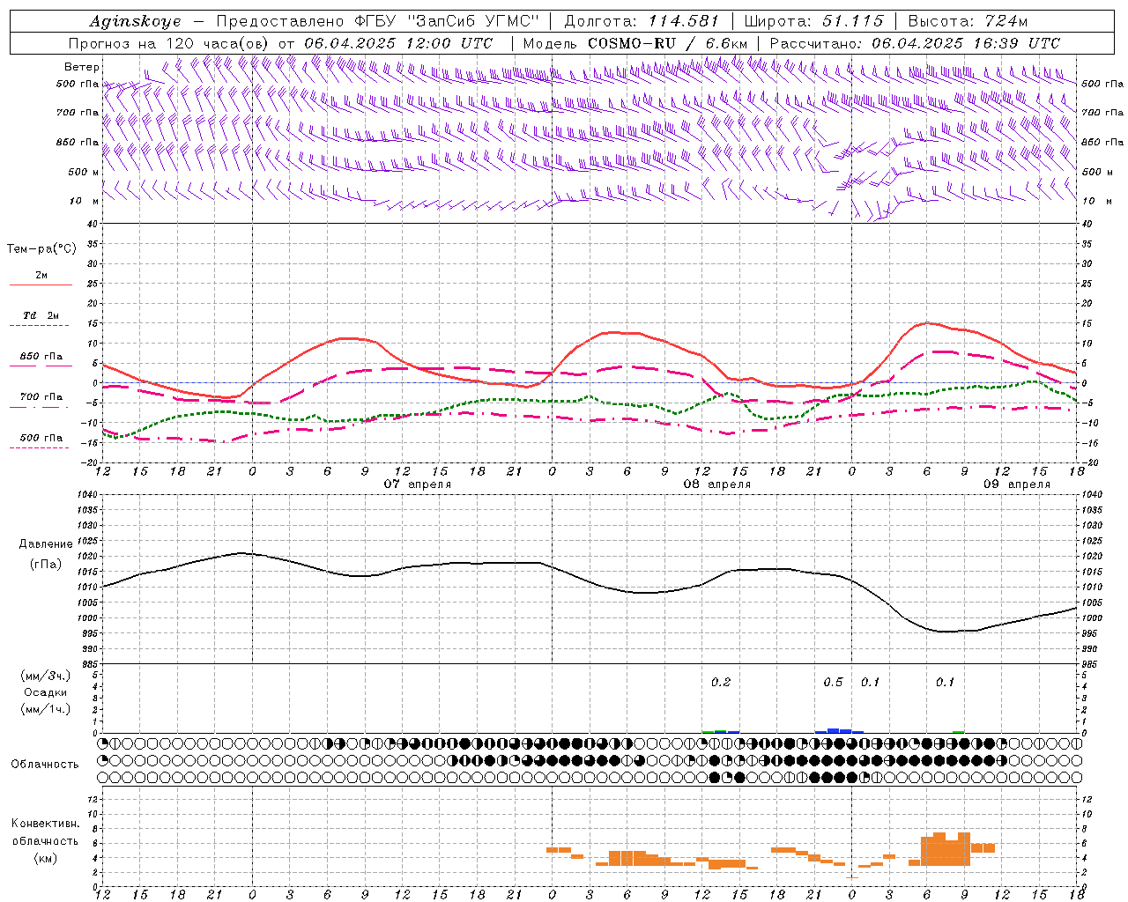This screenshot has width=1128, height=902.
Task: Click the "(км)" convective height unit label
Action: coord(45,858)
